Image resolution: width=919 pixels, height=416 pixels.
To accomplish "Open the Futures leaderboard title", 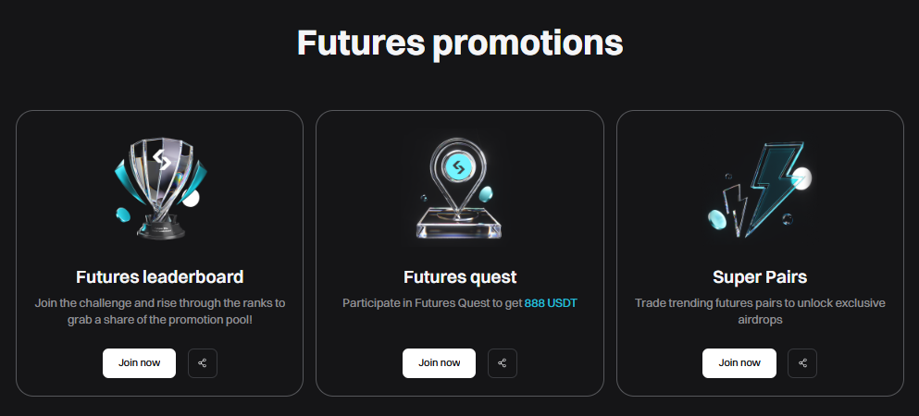I will tap(159, 276).
